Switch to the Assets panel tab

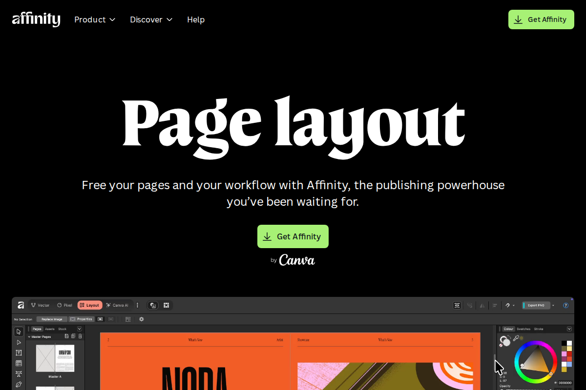(50, 329)
